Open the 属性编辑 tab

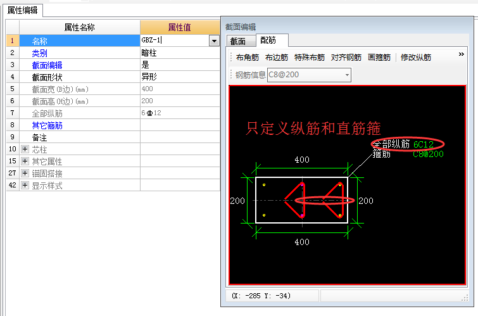click(22, 10)
